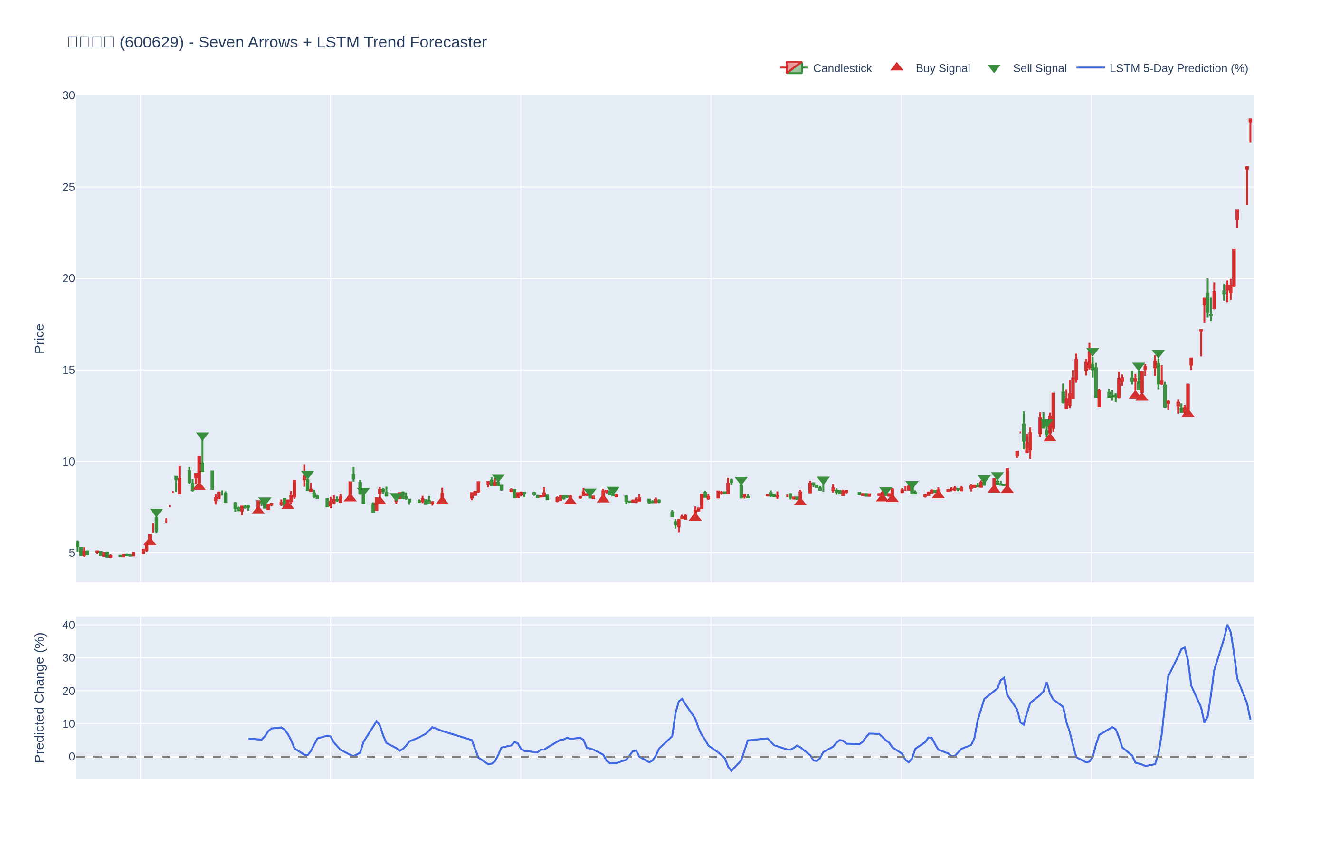Click the red Buy Signal triangle in legend

point(896,67)
